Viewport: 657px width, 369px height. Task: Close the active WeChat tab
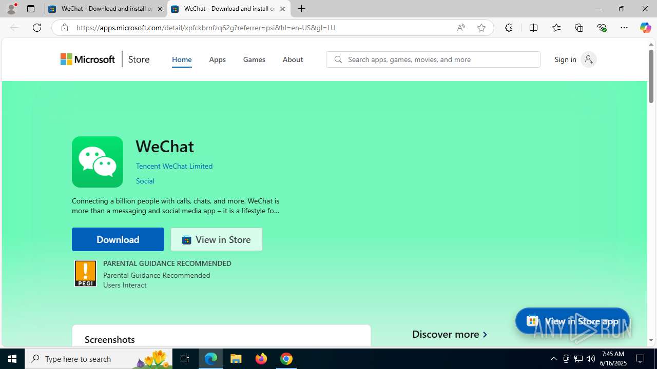click(282, 9)
